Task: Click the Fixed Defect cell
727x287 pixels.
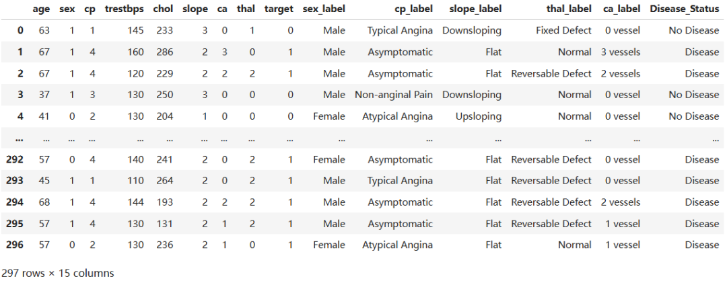Action: pos(564,30)
